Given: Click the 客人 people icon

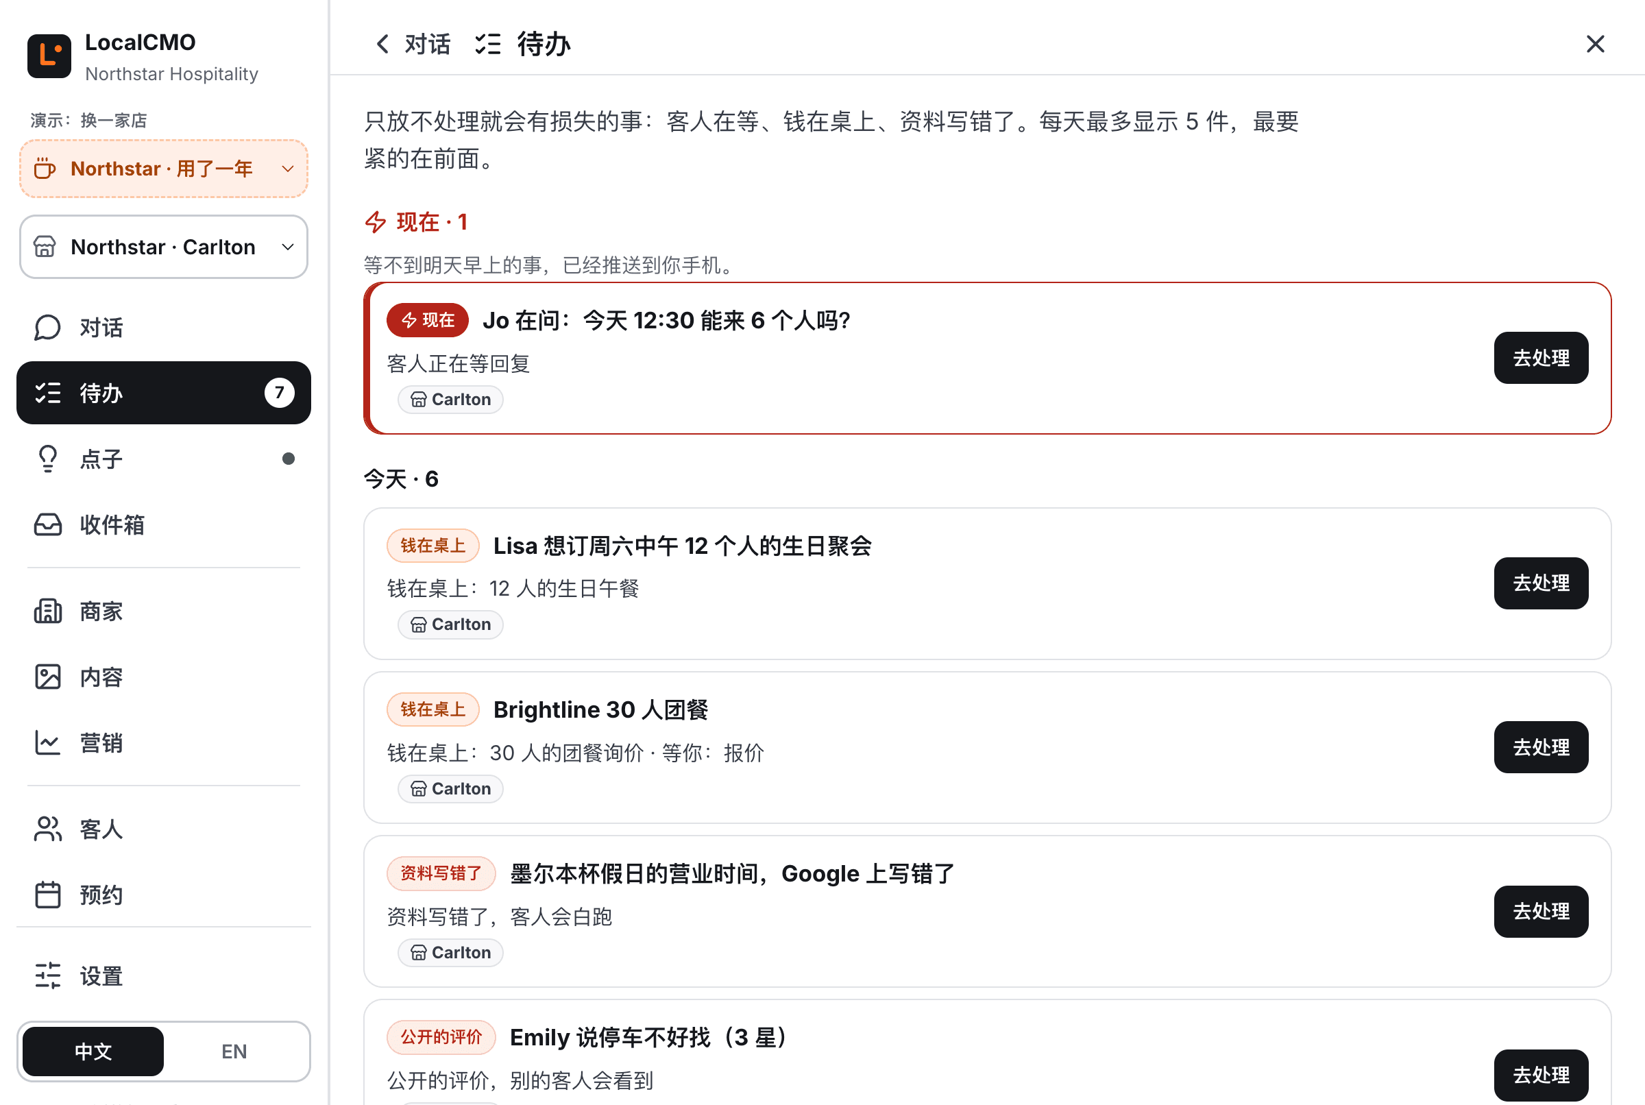Looking at the screenshot, I should click(x=48, y=829).
